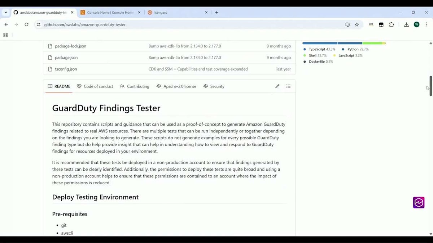Click the Dockerfile 0.1% language link

coord(318,62)
